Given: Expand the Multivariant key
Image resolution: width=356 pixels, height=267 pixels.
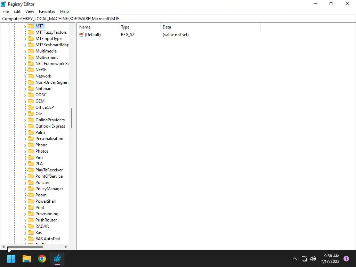Looking at the screenshot, I should click(x=25, y=58).
